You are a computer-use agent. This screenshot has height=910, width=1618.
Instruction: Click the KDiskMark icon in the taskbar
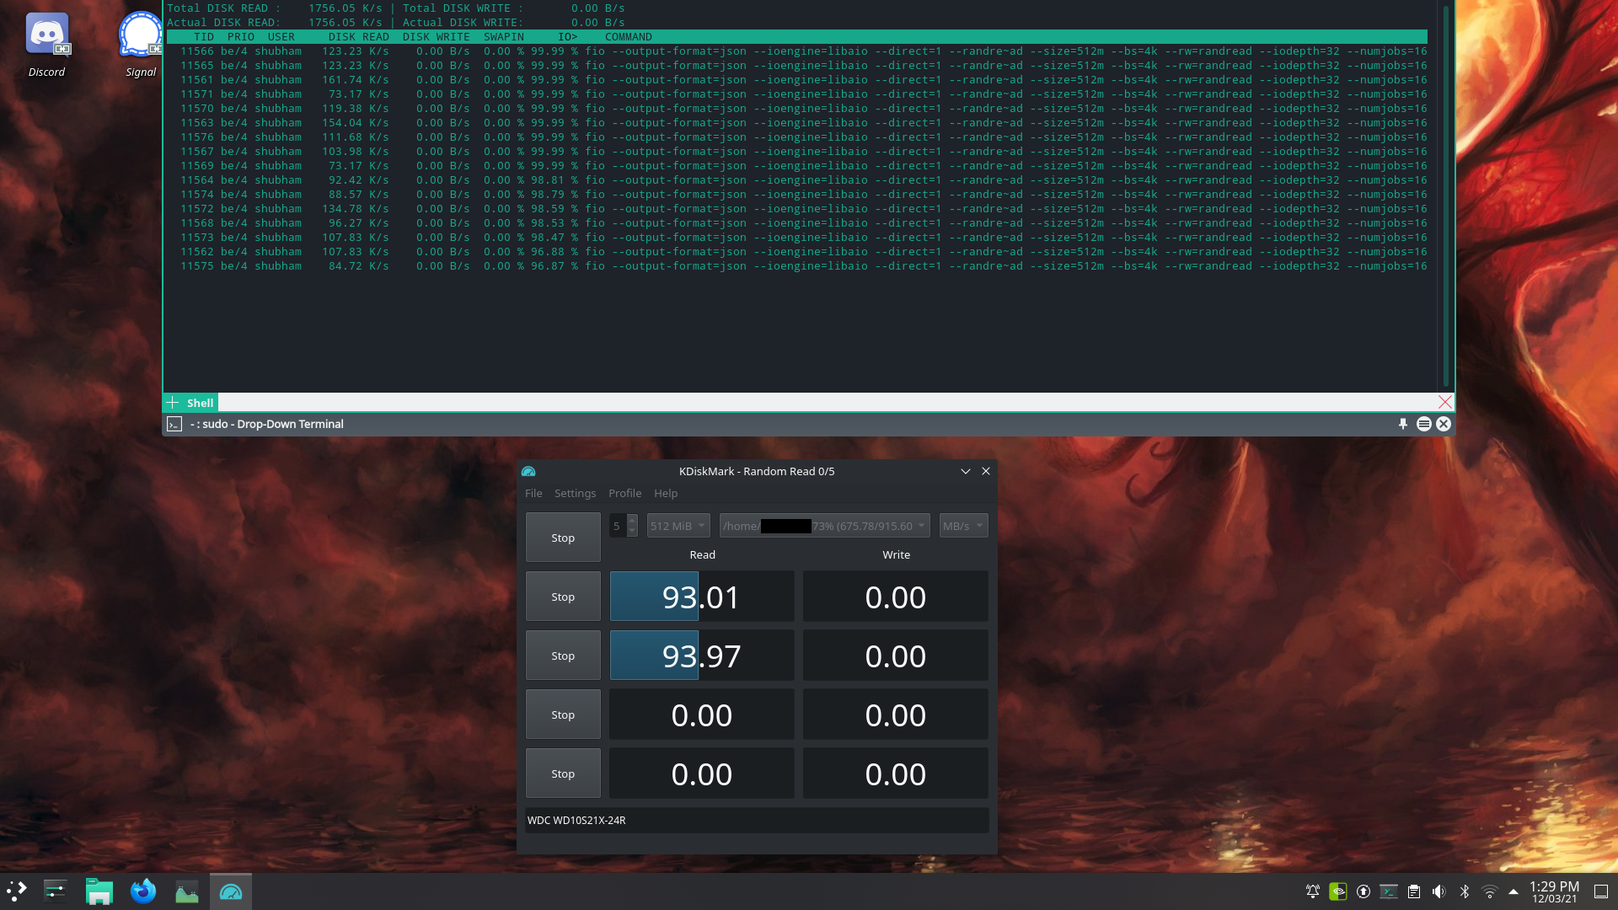[x=231, y=891]
